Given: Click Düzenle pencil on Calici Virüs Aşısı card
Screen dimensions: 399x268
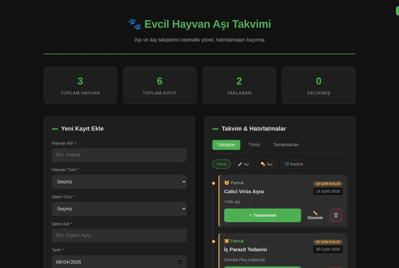Looking at the screenshot, I should pos(315,215).
